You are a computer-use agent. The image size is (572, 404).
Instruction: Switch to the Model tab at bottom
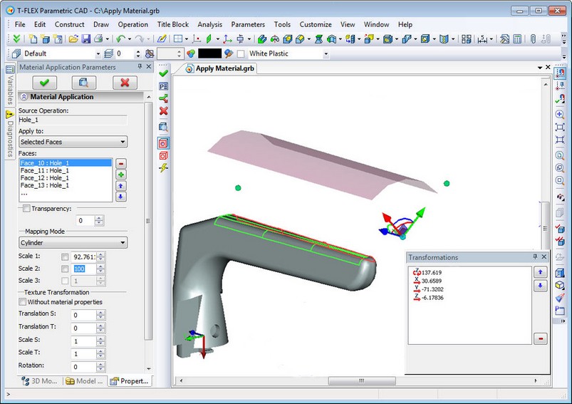pyautogui.click(x=84, y=381)
